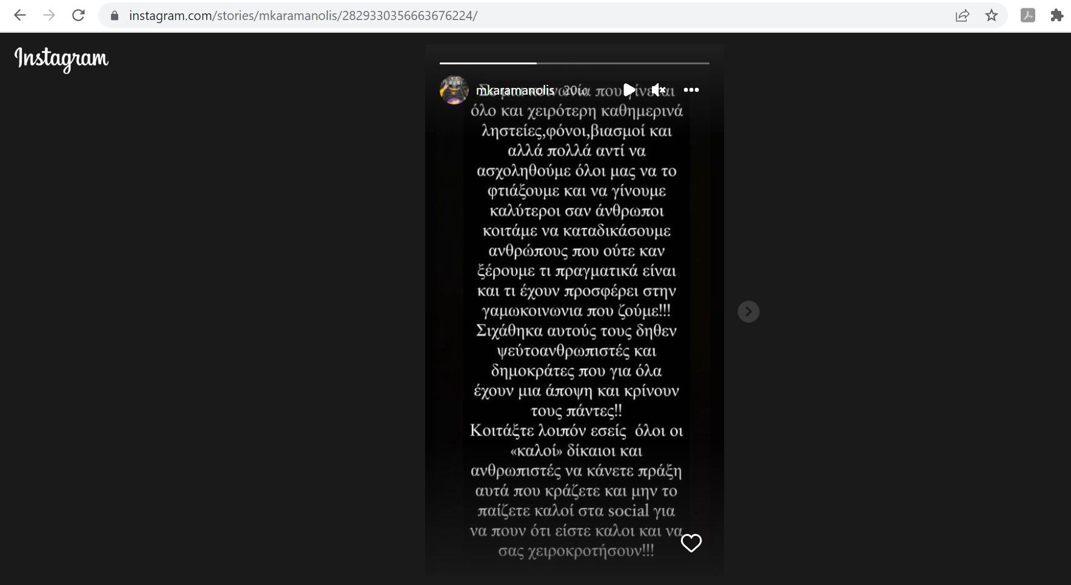Screen dimensions: 1071x585
Task: Open the browser extensions puzzle menu
Action: click(x=1056, y=16)
